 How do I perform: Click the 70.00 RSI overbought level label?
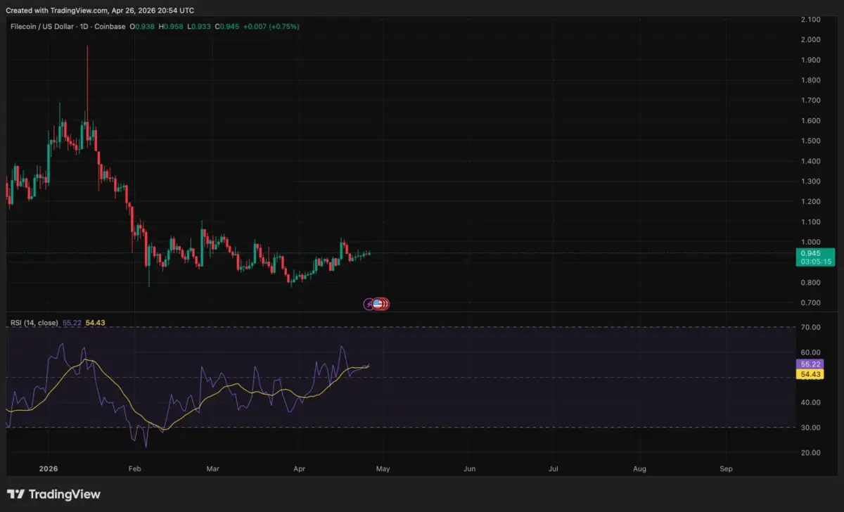click(x=811, y=327)
